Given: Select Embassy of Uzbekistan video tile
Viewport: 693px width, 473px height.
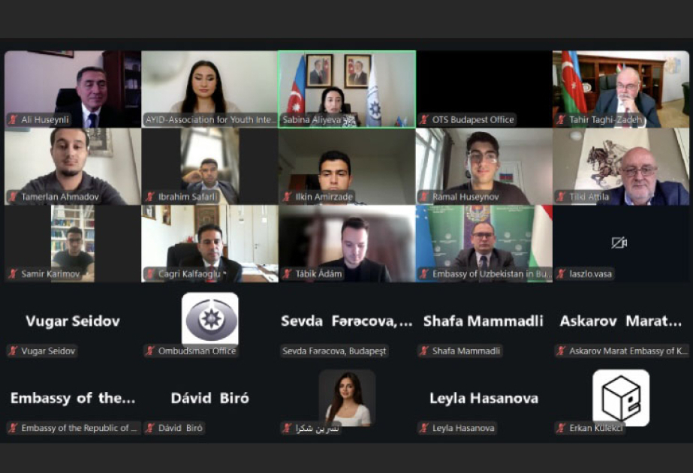Looking at the screenshot, I should pyautogui.click(x=484, y=243).
